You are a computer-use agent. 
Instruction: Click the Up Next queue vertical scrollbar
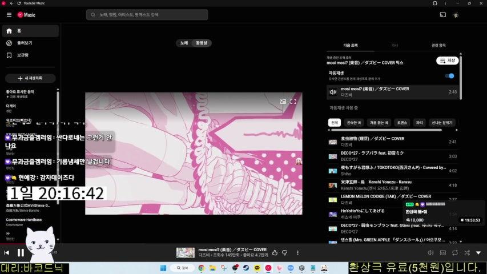(x=461, y=78)
